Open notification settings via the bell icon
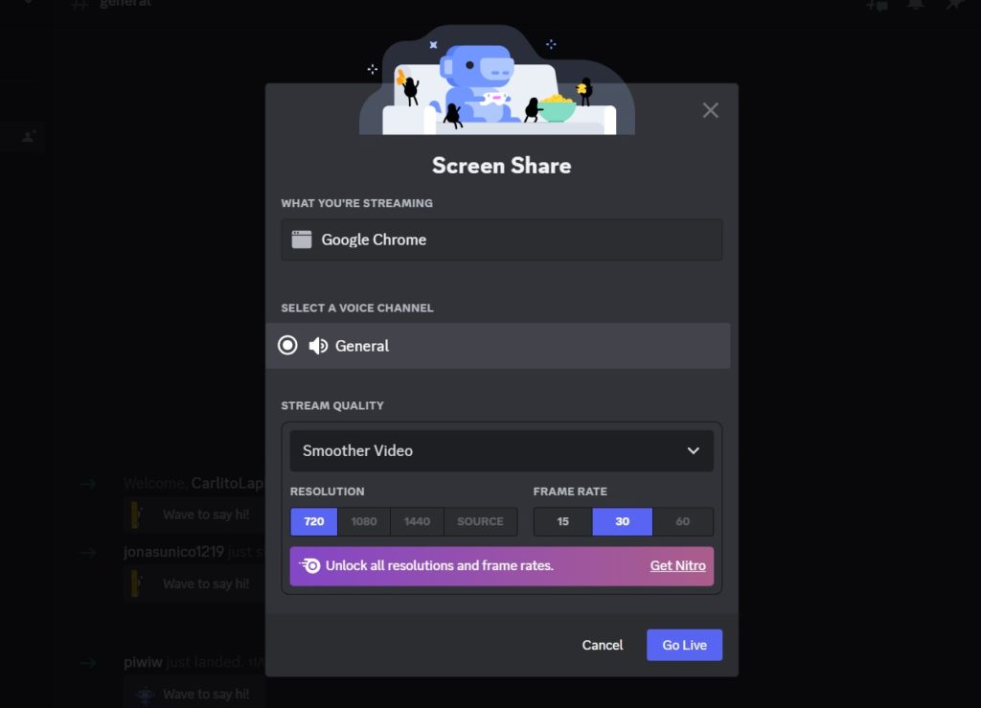981x708 pixels. pos(916,5)
